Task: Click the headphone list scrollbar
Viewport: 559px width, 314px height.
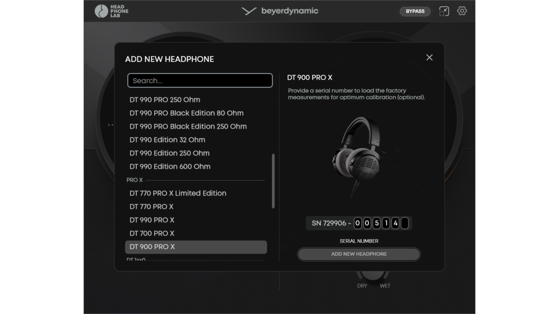Action: click(x=273, y=181)
